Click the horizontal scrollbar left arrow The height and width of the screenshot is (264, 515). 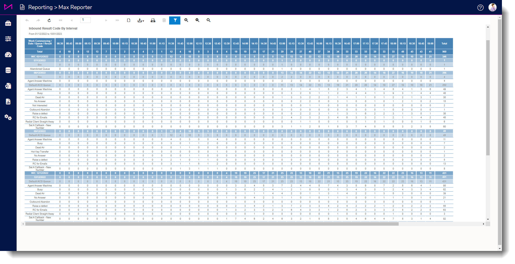(23, 224)
